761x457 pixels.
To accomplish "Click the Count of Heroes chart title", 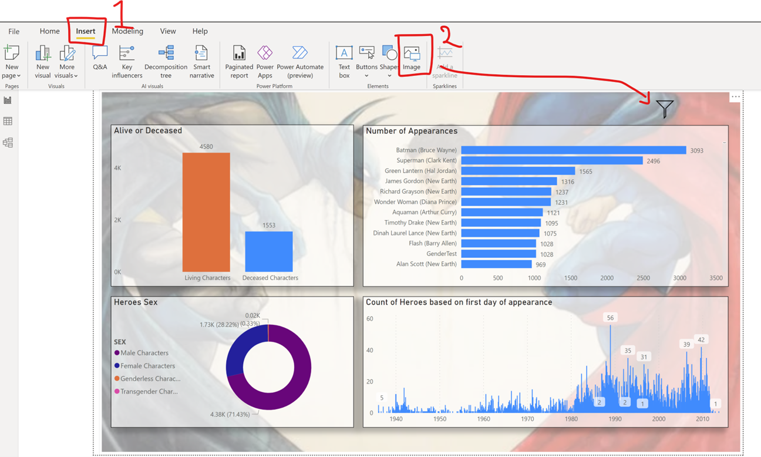I will tap(459, 302).
